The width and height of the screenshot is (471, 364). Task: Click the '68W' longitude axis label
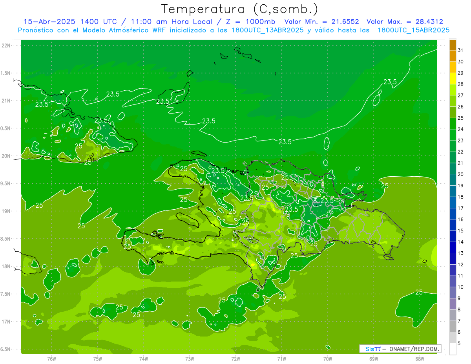tap(420, 359)
